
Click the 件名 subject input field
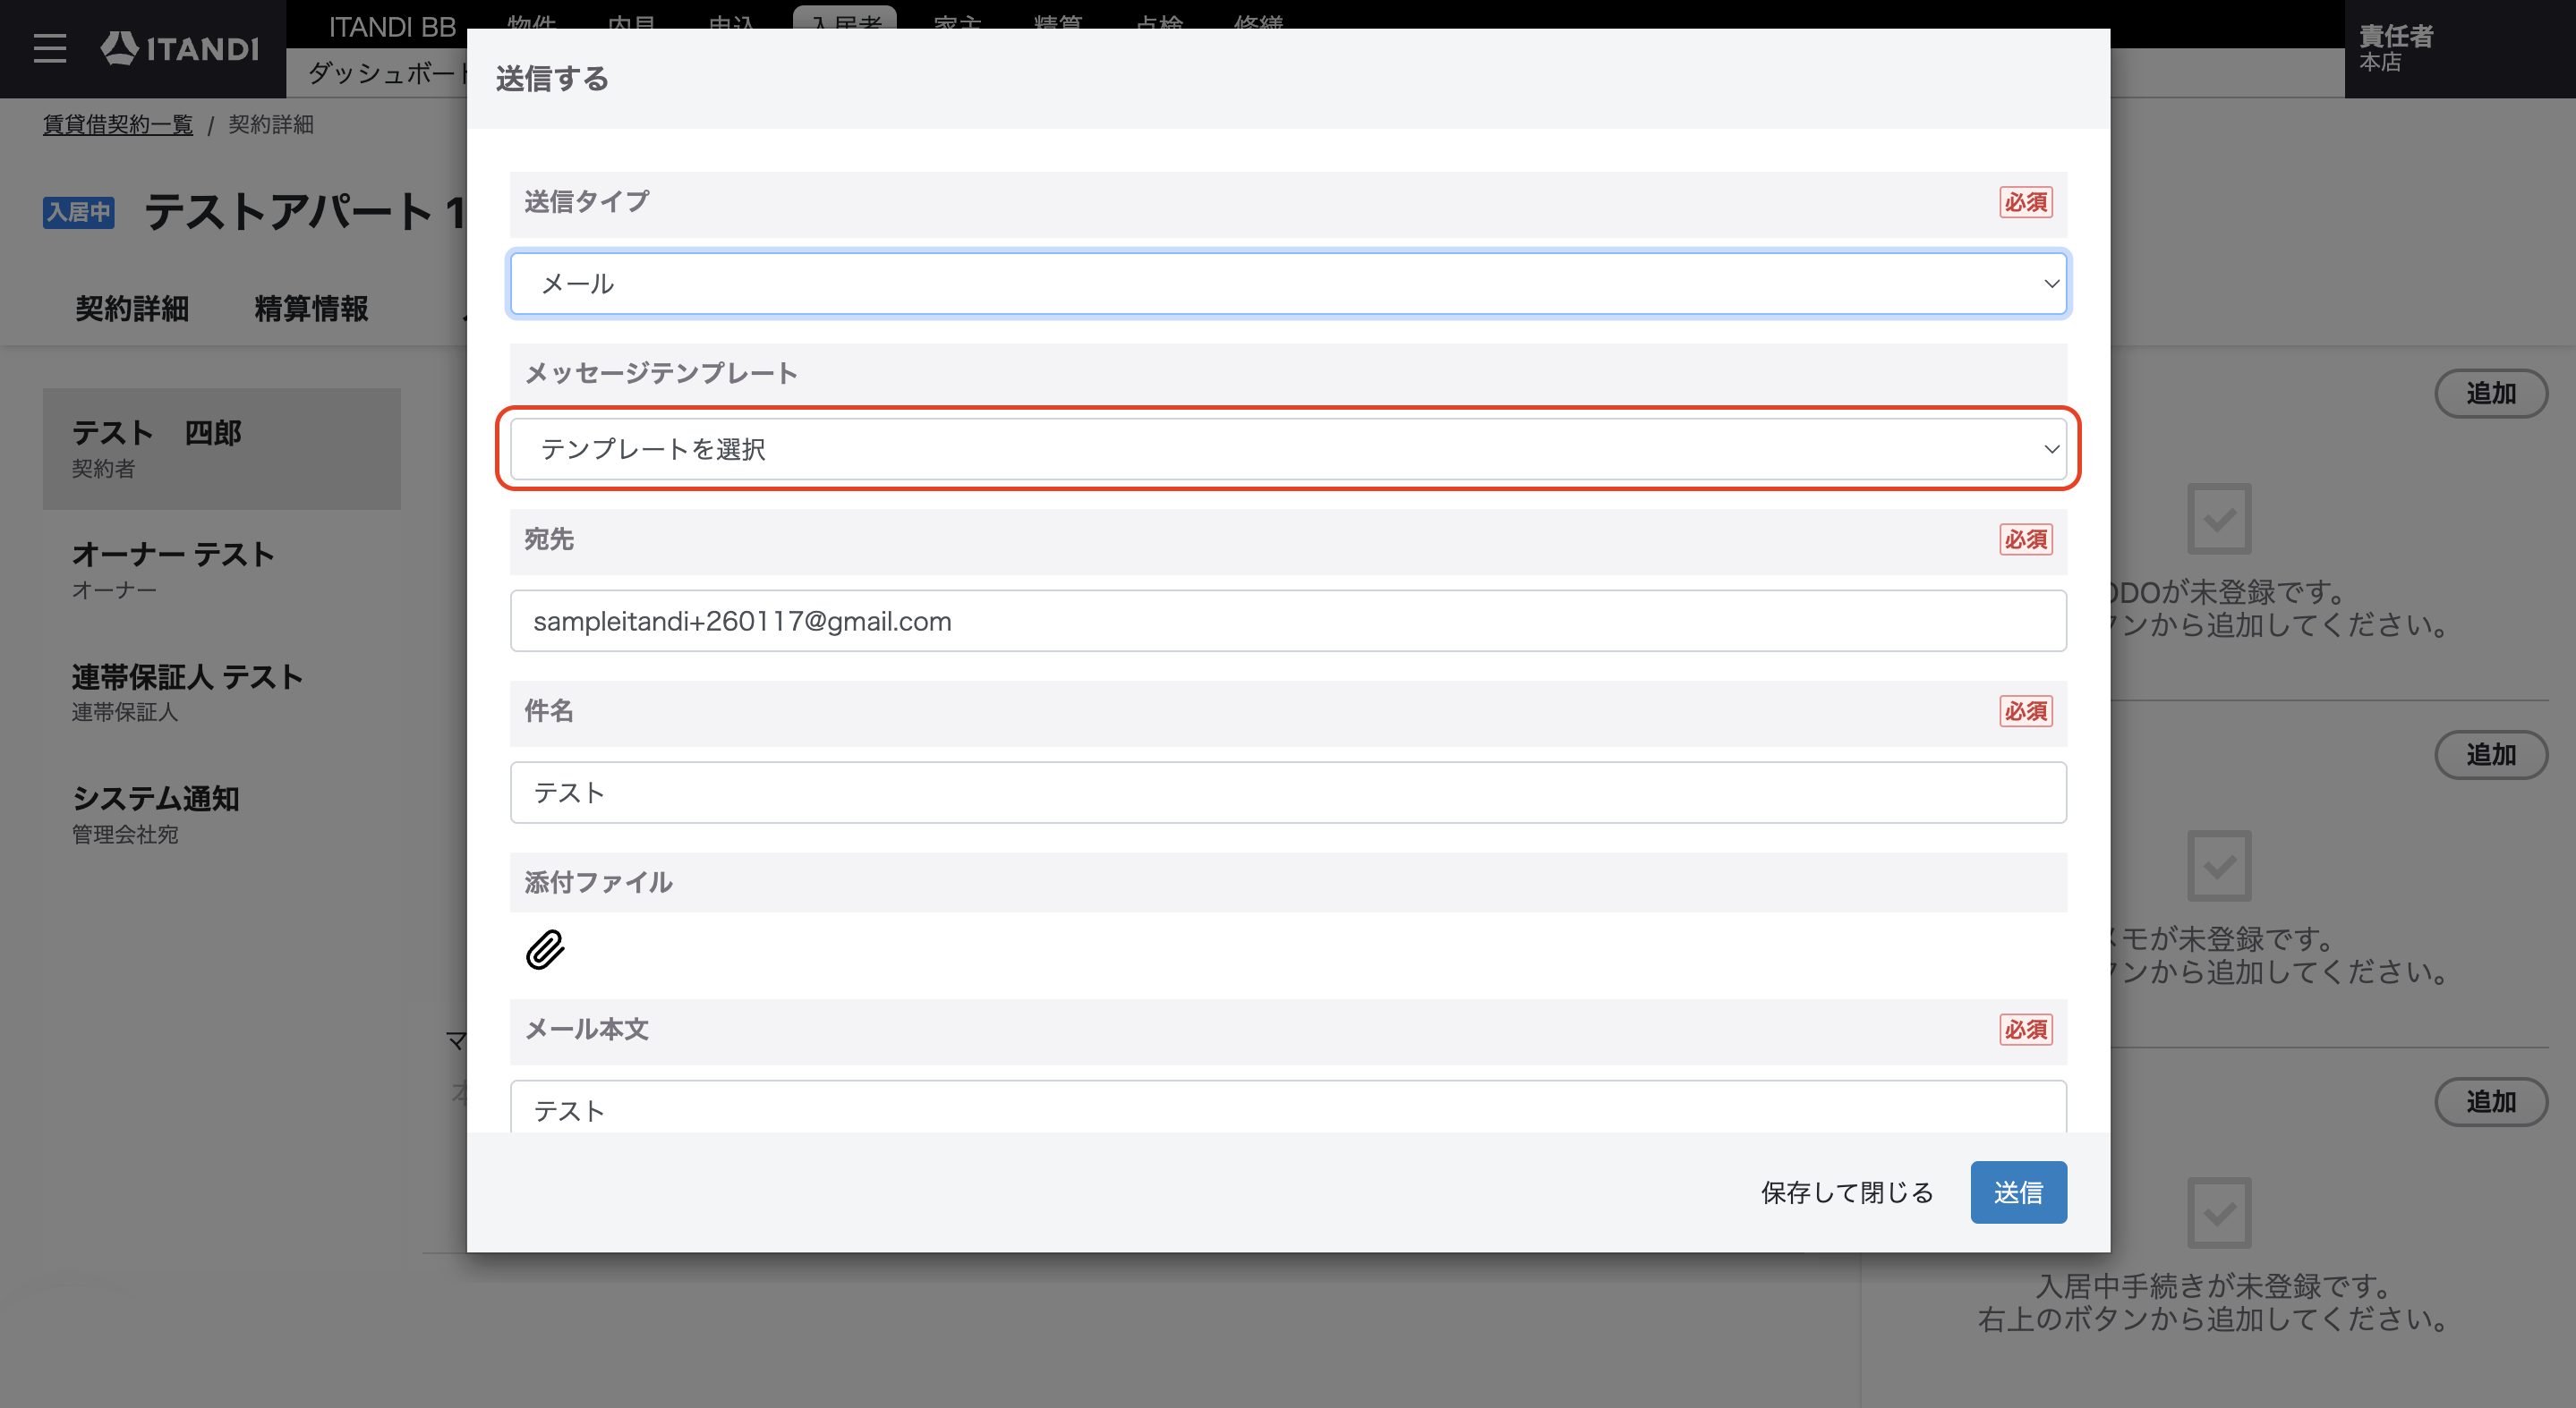coord(1288,793)
